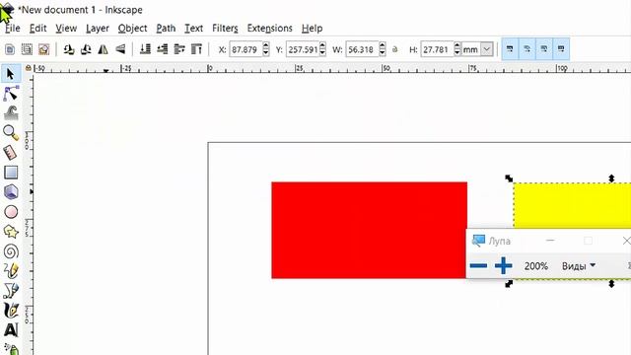This screenshot has width=631, height=355.
Task: Rotate selection 90° counter-clockwise
Action: pyautogui.click(x=69, y=49)
